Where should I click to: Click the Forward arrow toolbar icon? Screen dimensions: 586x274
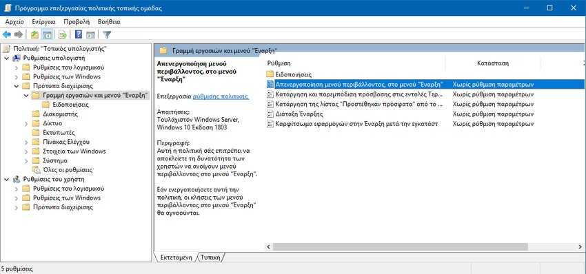tap(19, 34)
